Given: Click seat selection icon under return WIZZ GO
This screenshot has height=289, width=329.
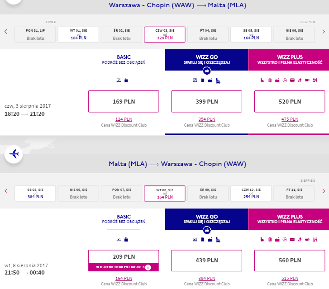Looking at the screenshot, I should (x=218, y=240).
